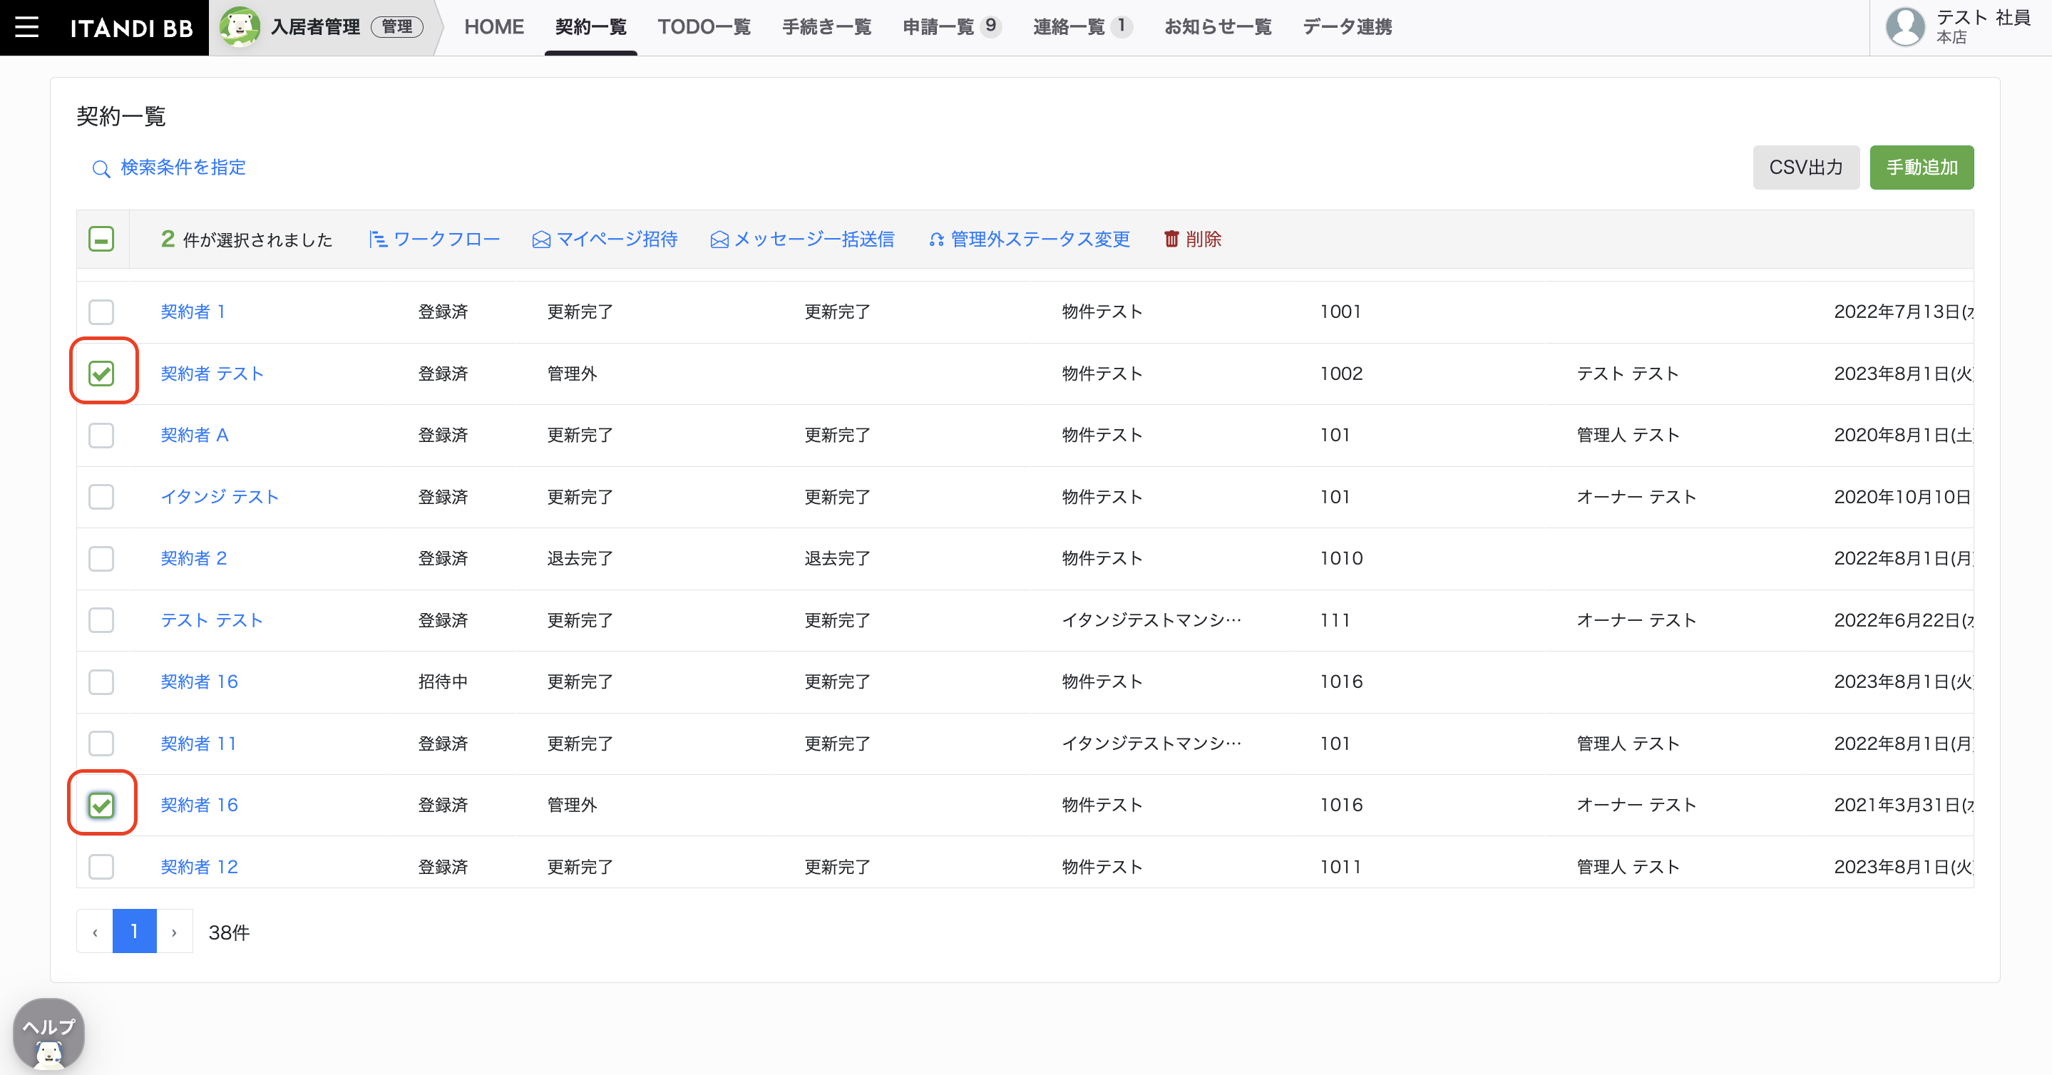Click 管理外ステータス変更 action

pos(1029,239)
